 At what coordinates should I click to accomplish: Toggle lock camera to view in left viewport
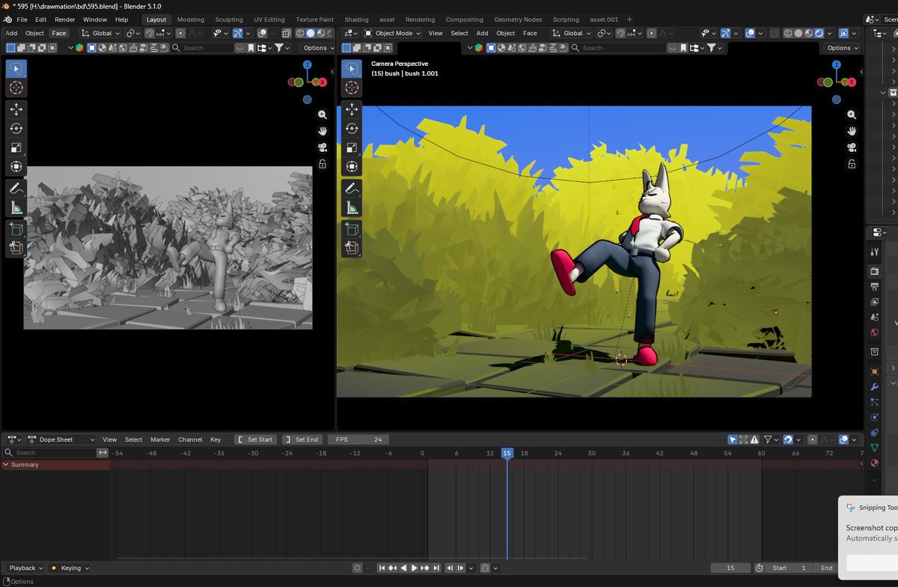pyautogui.click(x=323, y=164)
